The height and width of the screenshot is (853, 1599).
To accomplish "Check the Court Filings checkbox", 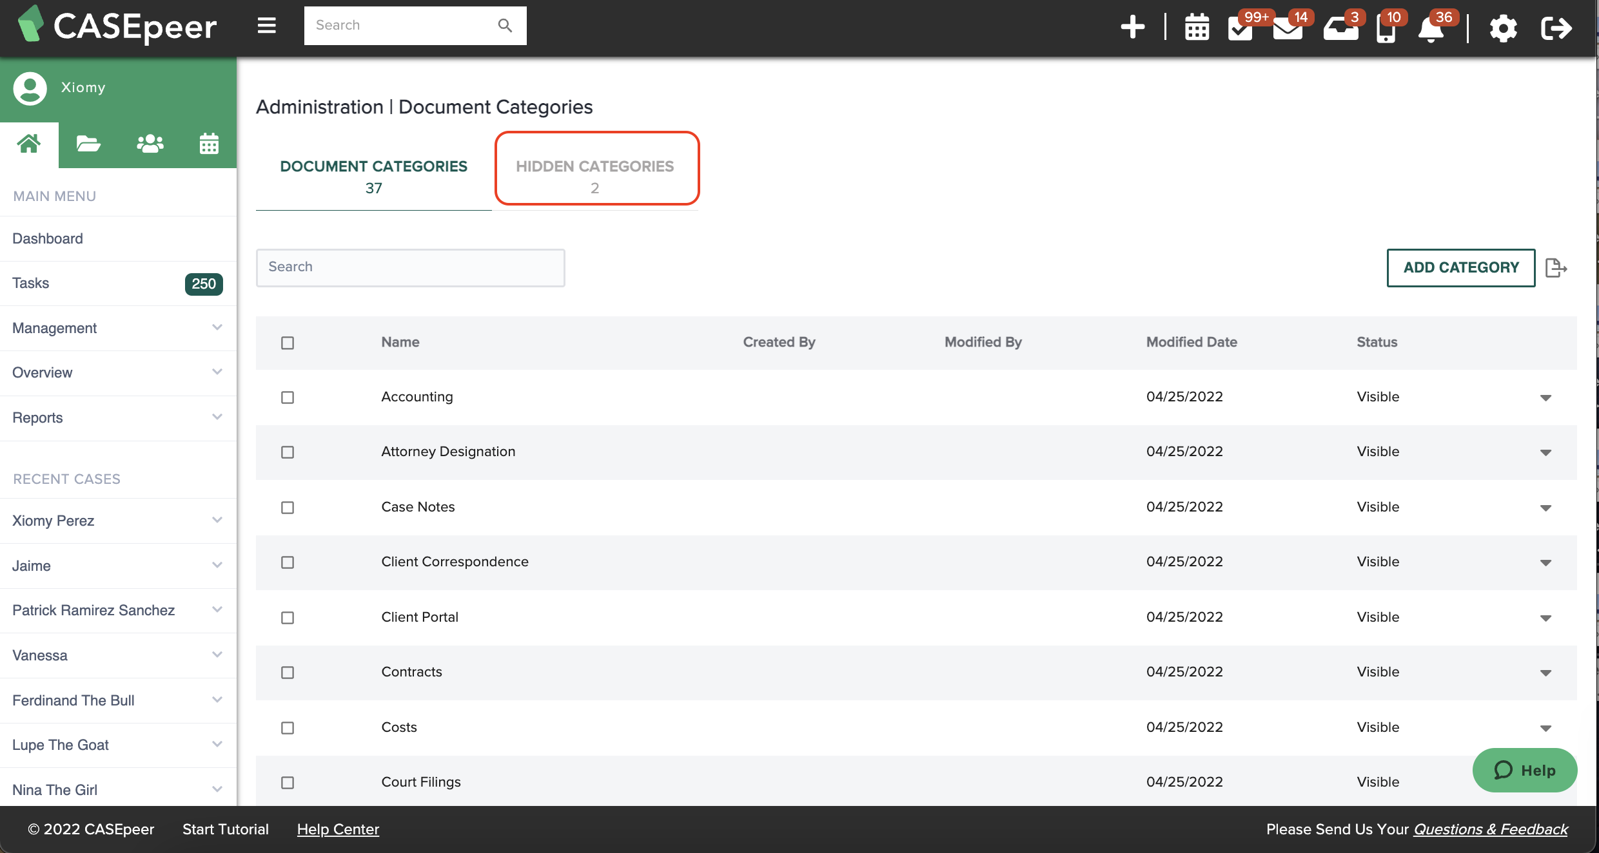I will click(288, 783).
